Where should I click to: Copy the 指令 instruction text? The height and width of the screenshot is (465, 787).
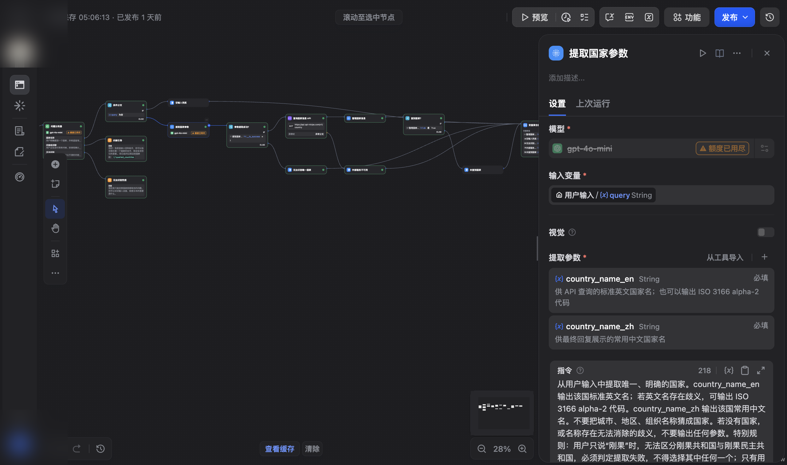745,370
